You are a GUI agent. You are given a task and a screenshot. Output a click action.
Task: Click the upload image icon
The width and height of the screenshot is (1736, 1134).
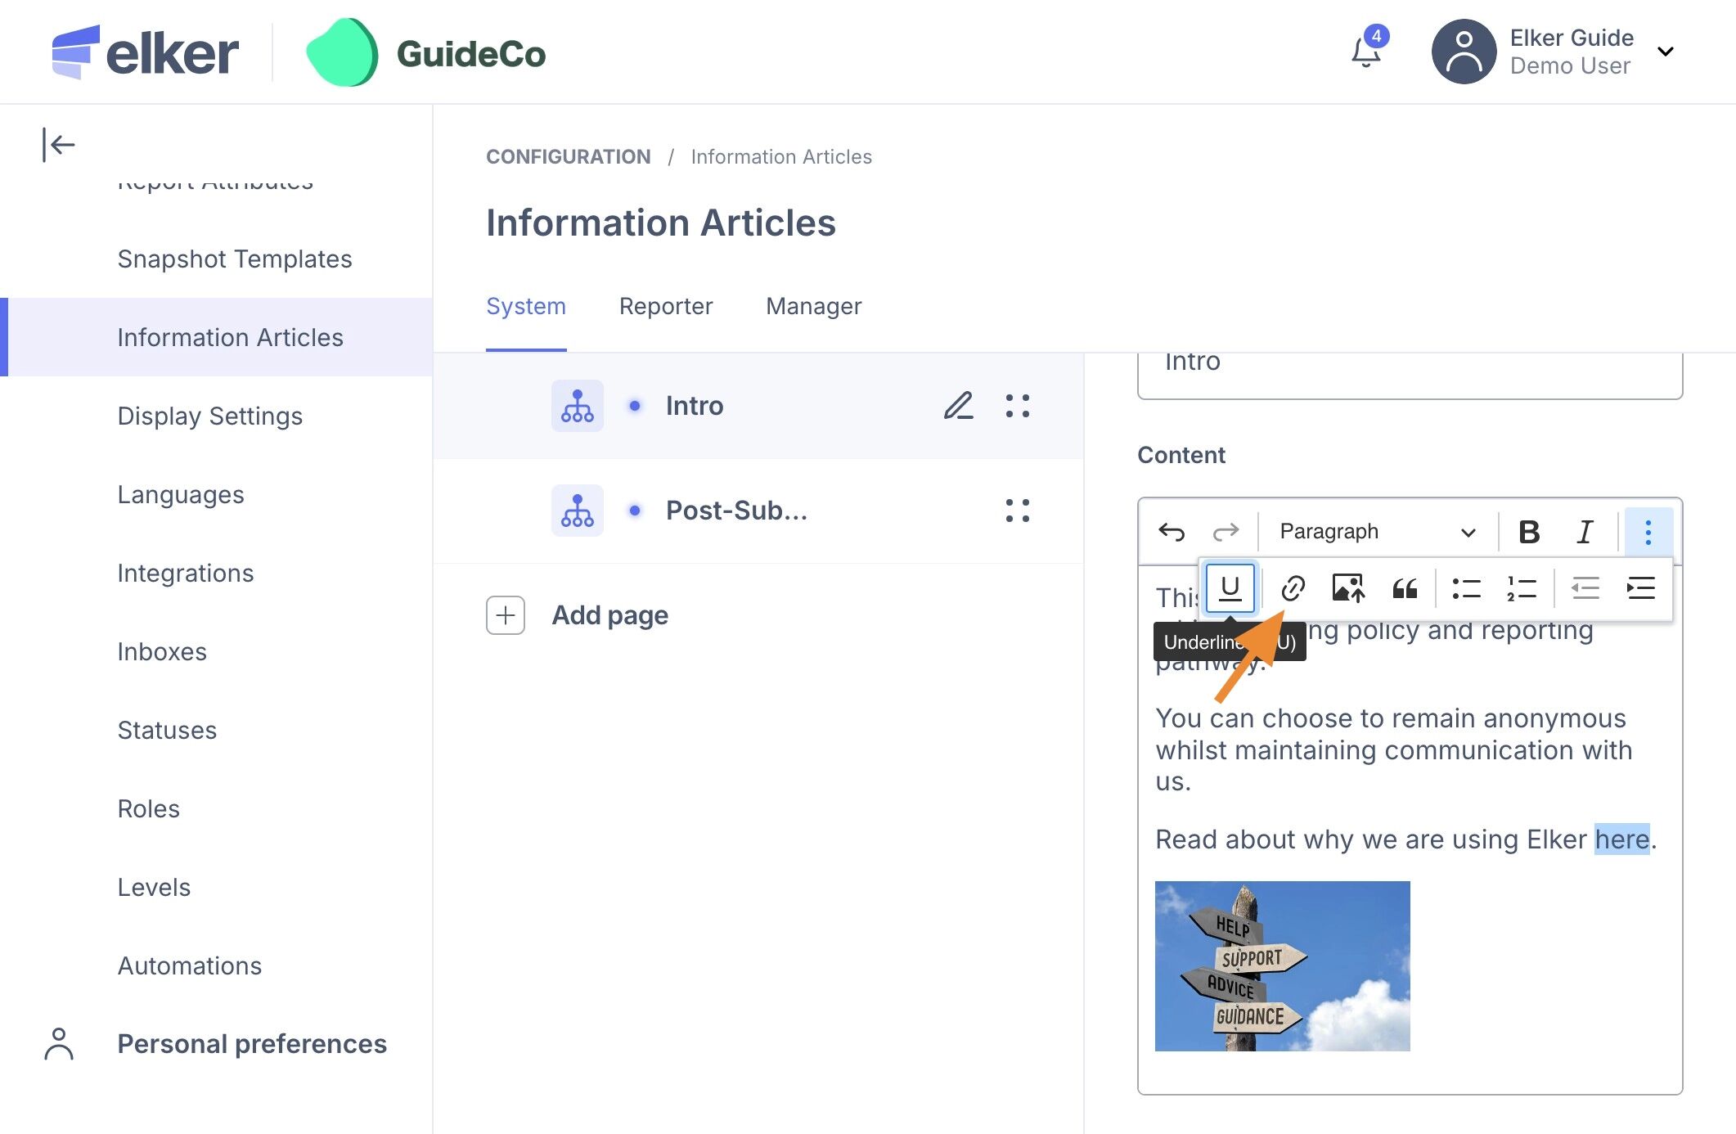(1347, 587)
